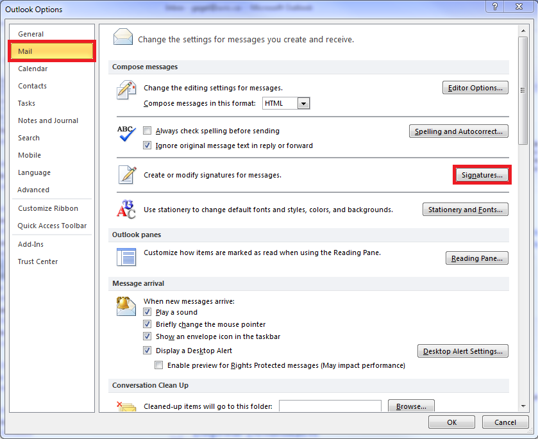Click the envelope icon beside the Mail settings heading
The width and height of the screenshot is (538, 439).
123,37
